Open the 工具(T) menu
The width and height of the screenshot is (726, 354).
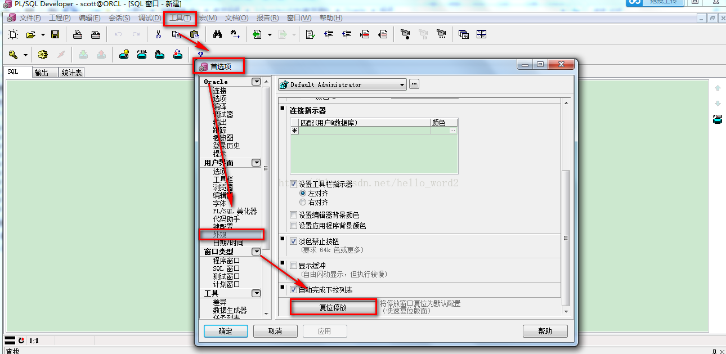pos(180,18)
